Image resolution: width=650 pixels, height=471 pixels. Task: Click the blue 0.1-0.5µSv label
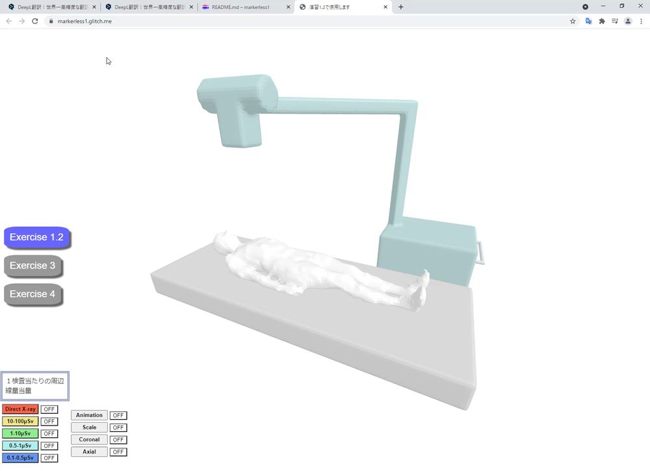pos(20,458)
